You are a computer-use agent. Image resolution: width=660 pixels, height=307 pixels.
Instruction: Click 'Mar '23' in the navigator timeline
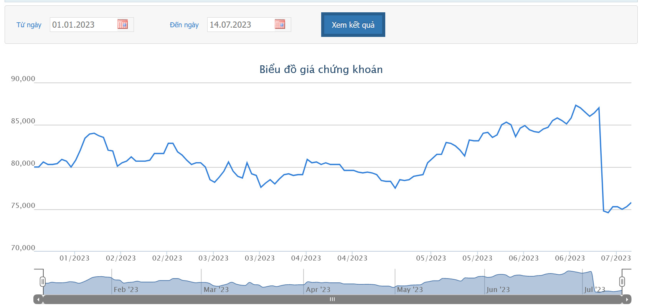pos(216,289)
